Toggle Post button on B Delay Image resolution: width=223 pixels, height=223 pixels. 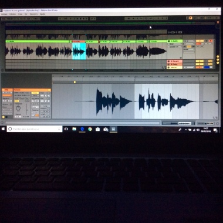click(210, 64)
